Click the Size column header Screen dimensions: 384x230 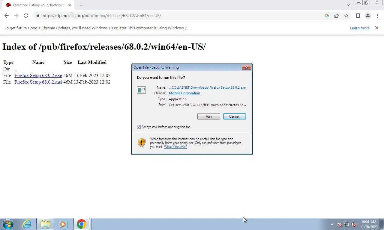click(68, 62)
